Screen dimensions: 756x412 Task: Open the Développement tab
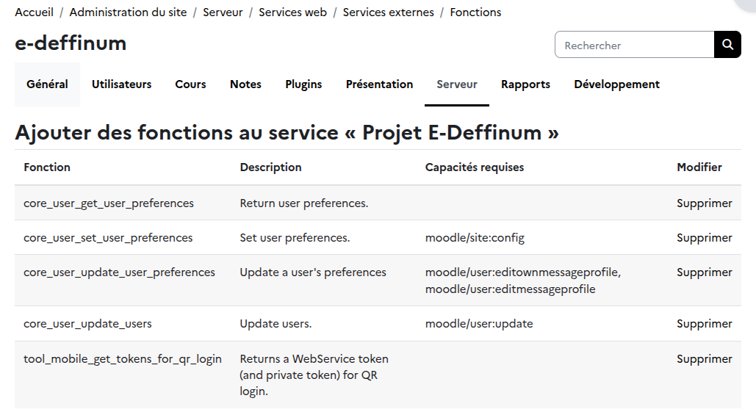pyautogui.click(x=616, y=84)
